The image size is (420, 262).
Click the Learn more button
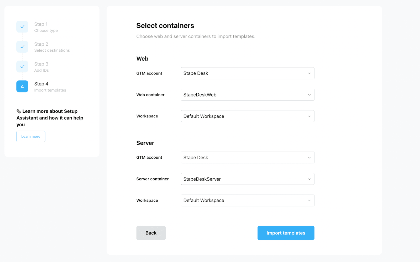tap(31, 136)
